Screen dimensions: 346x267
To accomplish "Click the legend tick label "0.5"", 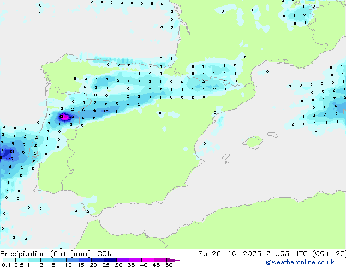I will tap(19, 265).
